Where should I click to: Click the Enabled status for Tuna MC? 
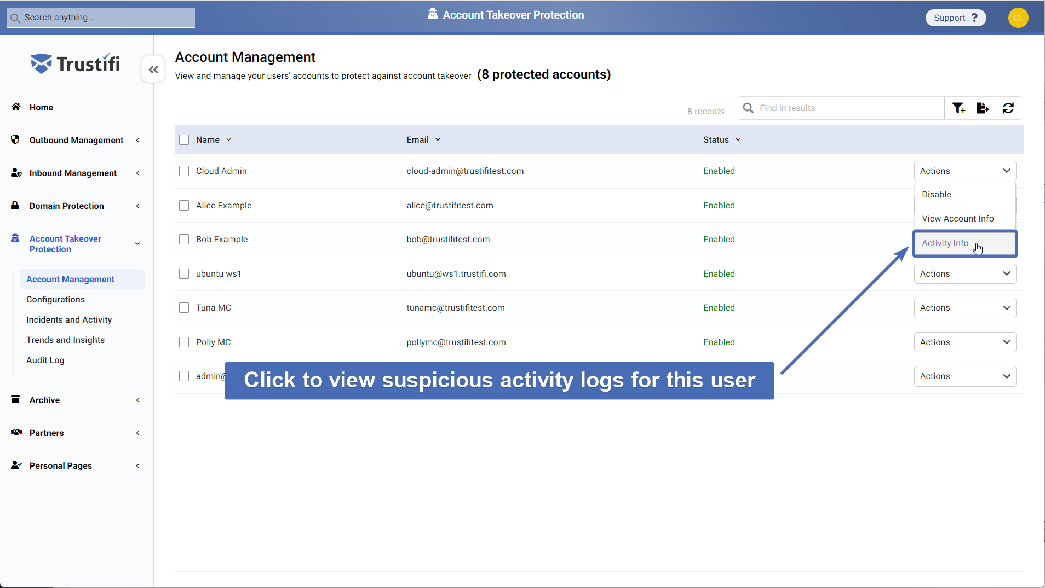point(719,307)
